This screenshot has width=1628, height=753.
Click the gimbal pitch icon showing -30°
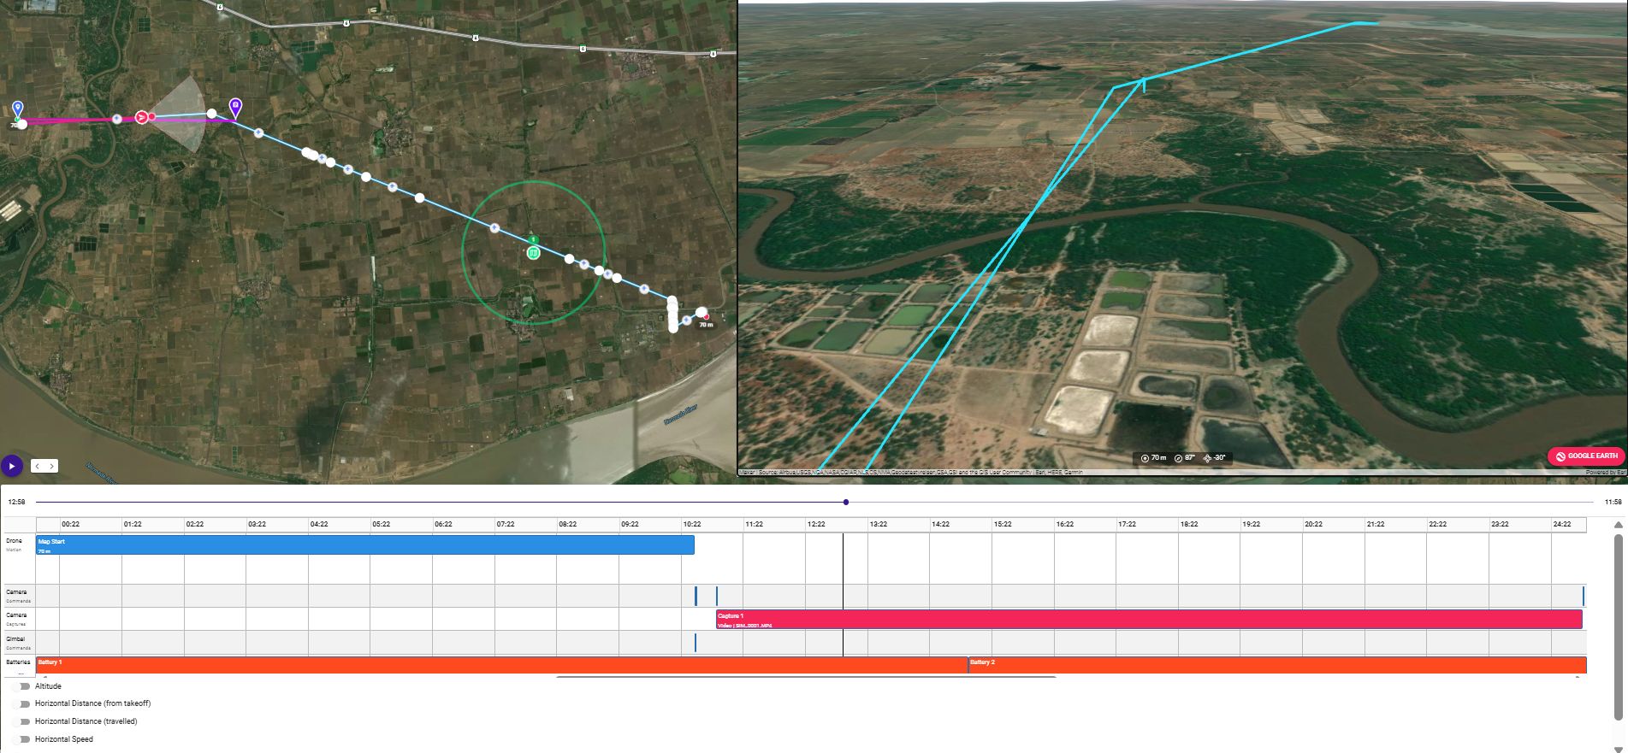(x=1207, y=458)
